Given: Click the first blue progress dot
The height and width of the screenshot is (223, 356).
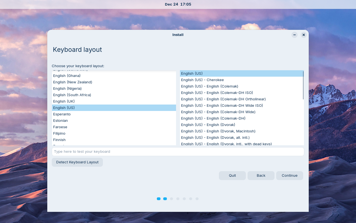Looking at the screenshot, I should click(159, 199).
